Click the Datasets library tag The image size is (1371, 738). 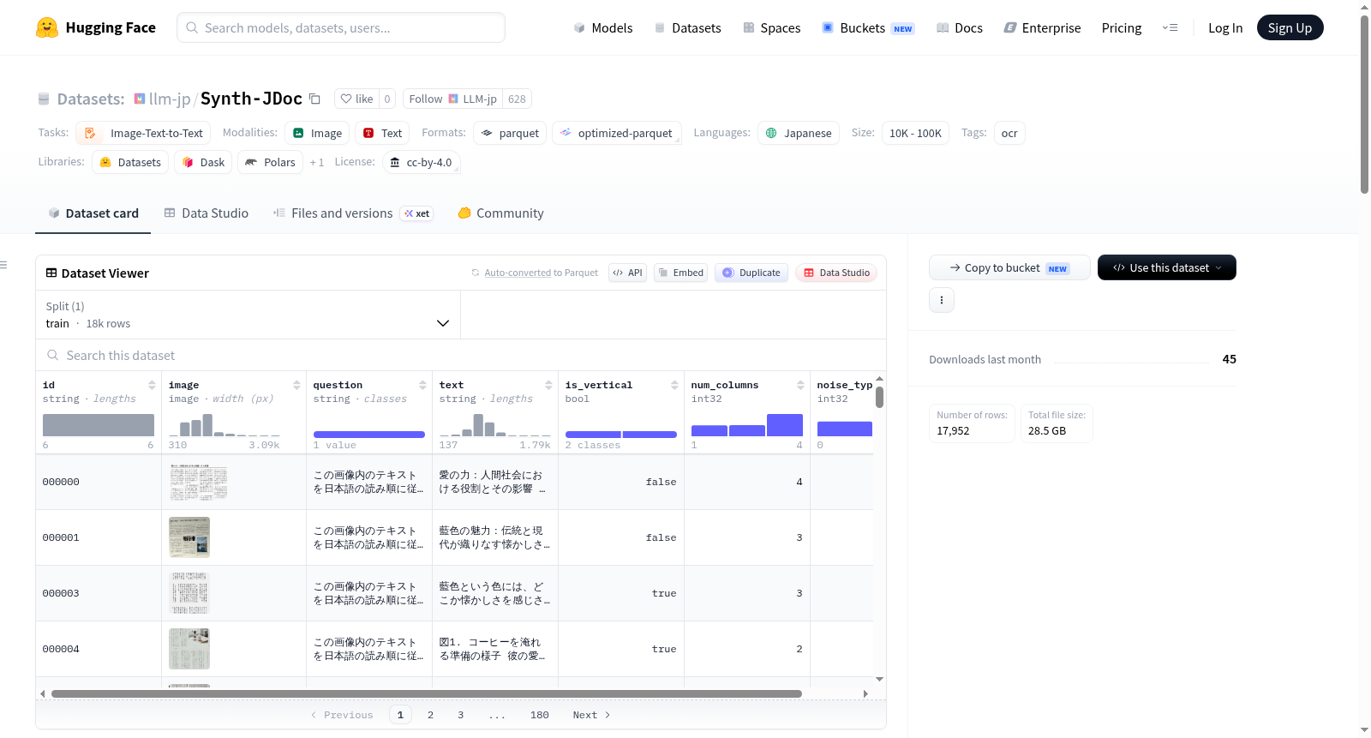point(130,162)
